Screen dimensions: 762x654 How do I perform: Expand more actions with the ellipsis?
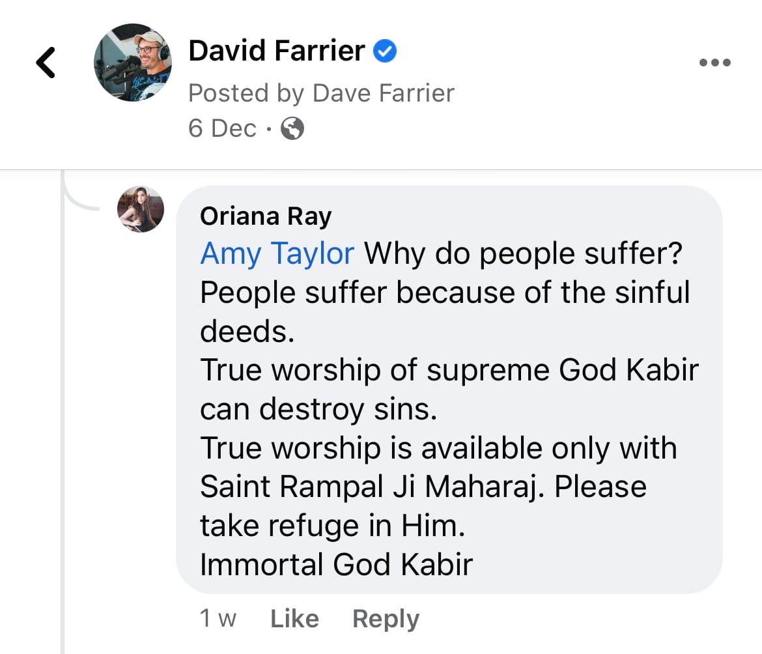click(x=714, y=62)
